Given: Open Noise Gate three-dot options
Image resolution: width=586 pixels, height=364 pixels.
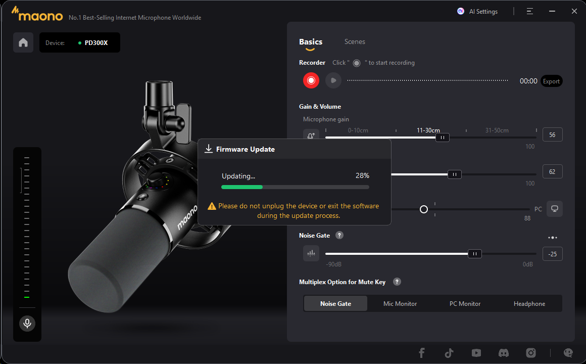Looking at the screenshot, I should pyautogui.click(x=553, y=237).
